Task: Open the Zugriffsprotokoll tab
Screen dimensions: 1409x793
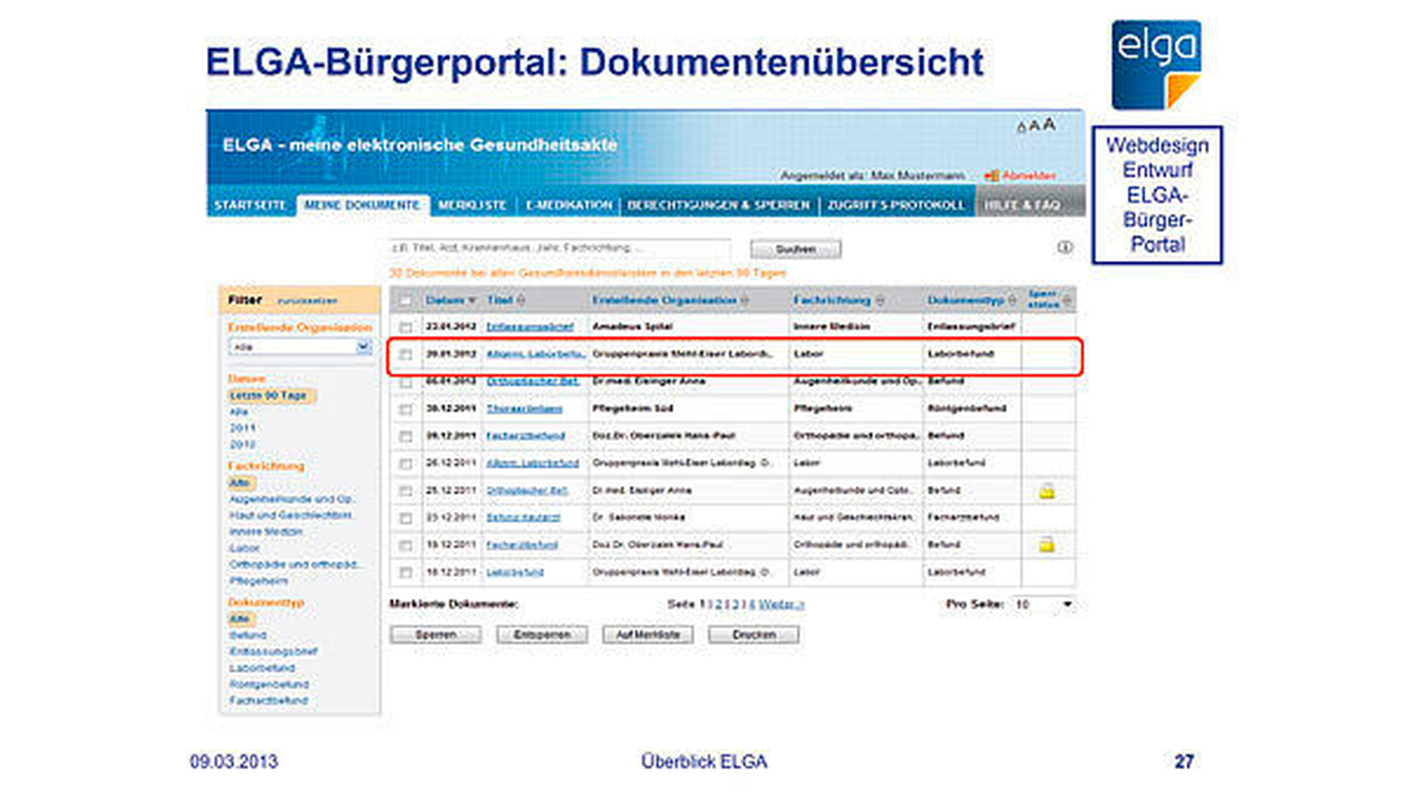Action: (896, 205)
